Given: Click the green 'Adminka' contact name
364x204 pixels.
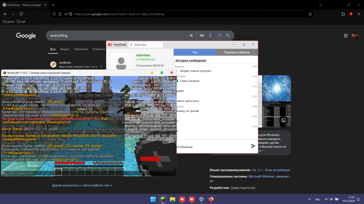Looking at the screenshot, I should click(143, 55).
